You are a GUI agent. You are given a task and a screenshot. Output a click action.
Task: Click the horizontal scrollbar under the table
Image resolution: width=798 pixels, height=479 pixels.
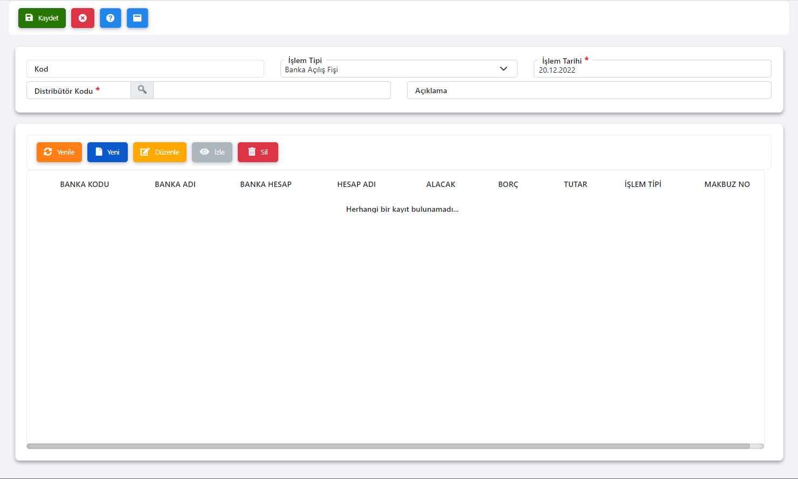388,446
